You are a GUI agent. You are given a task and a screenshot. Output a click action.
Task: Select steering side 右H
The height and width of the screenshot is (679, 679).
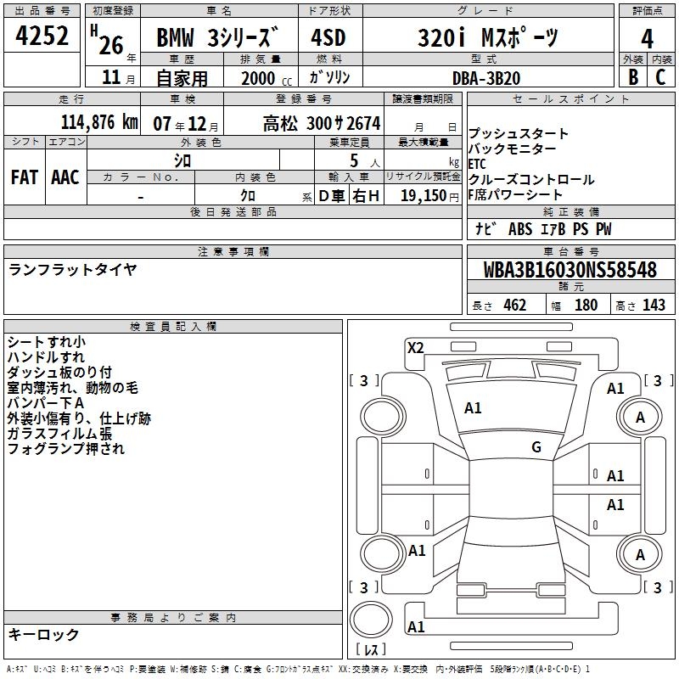tap(366, 196)
